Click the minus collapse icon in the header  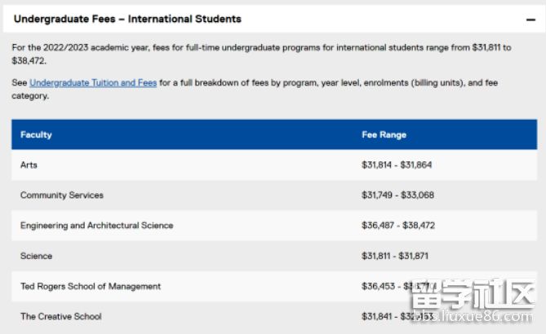pyautogui.click(x=530, y=19)
